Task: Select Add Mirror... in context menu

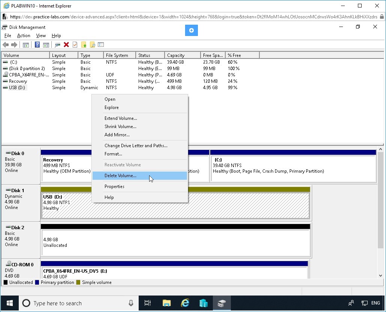Action: click(x=140, y=135)
